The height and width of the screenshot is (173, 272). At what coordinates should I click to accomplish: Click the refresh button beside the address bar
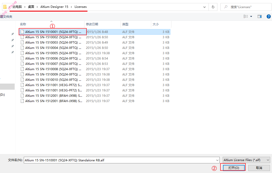pyautogui.click(x=213, y=7)
